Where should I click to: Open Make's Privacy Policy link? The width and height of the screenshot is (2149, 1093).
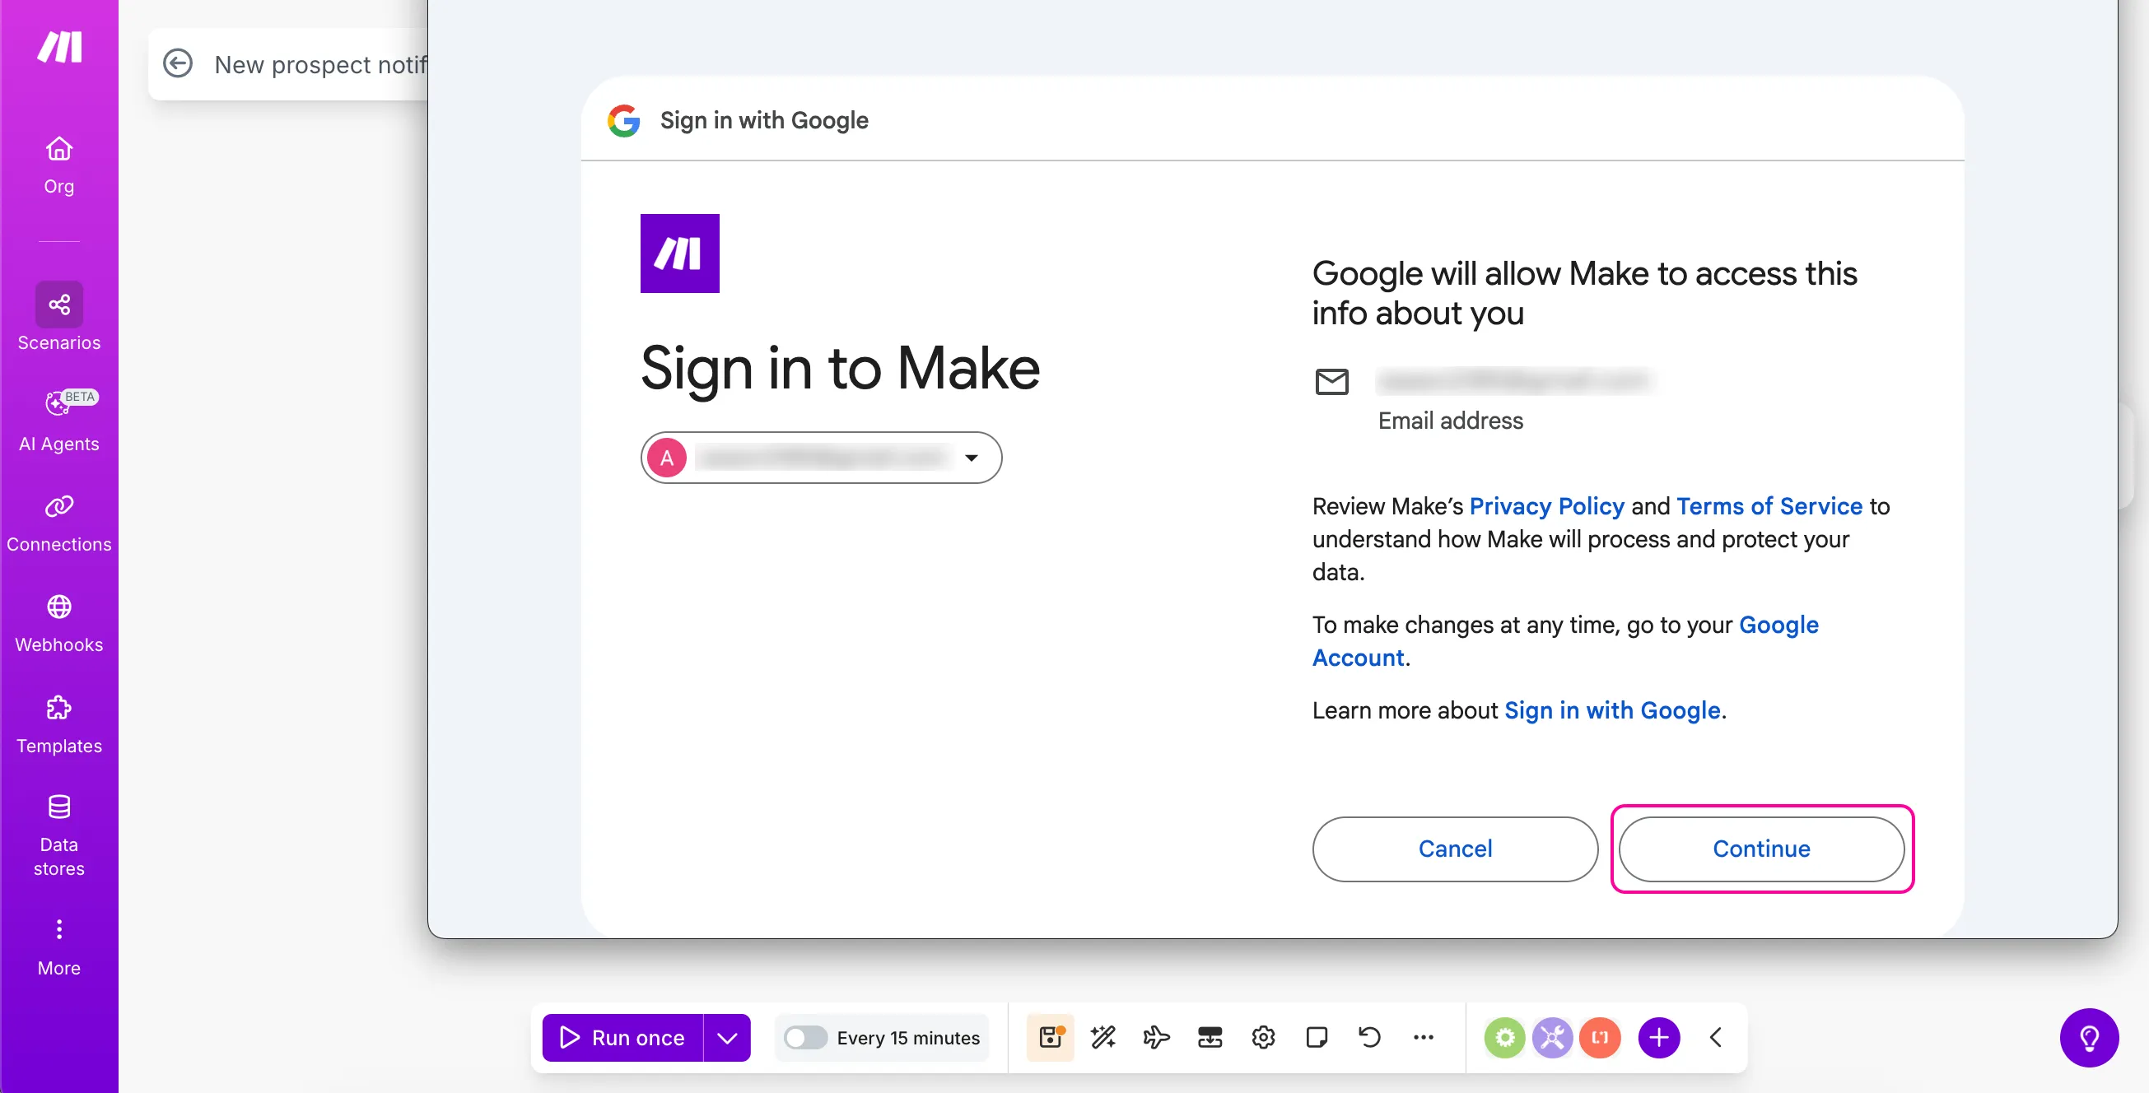coord(1546,506)
